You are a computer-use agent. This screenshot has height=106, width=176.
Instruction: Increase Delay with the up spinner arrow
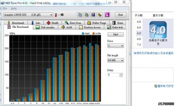point(121,74)
